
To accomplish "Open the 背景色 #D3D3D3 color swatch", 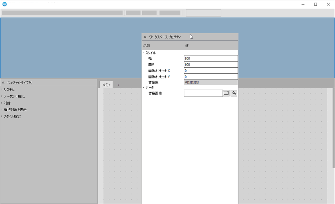I will pyautogui.click(x=211, y=82).
